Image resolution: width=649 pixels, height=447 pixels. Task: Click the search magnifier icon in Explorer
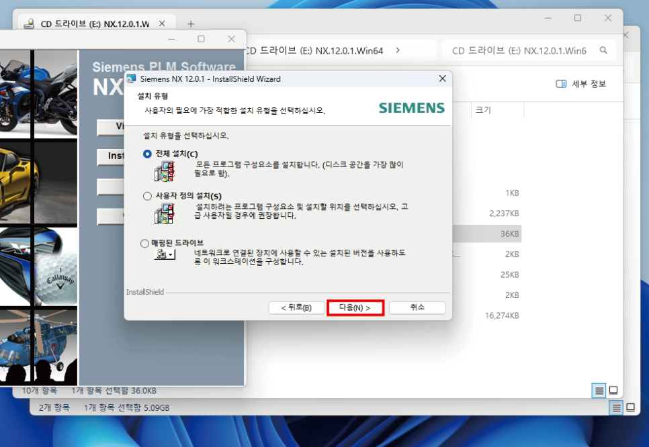(603, 50)
